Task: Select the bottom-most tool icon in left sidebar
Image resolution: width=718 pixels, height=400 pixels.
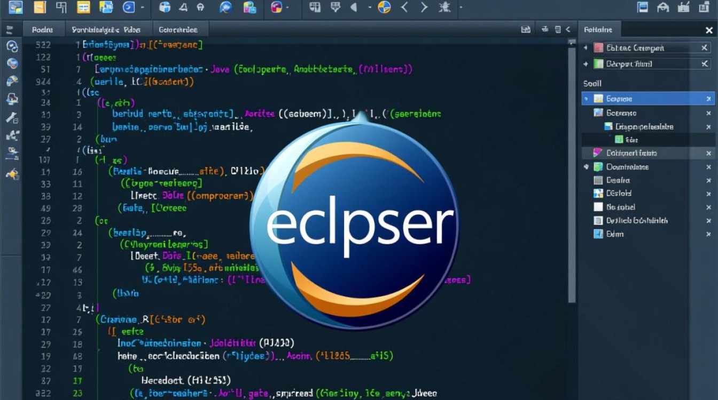Action: pos(12,173)
